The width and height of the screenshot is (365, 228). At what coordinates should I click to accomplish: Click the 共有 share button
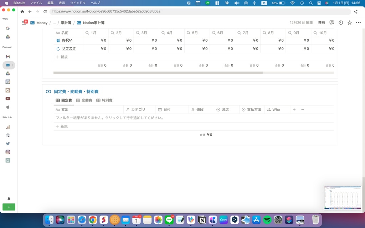[x=322, y=22]
